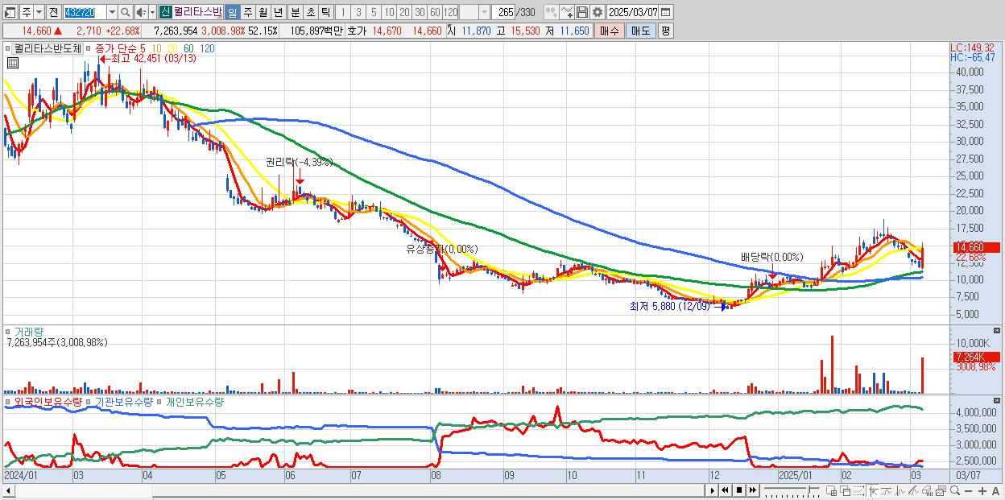Click the 매도 sell button
This screenshot has height=500, width=1005.
click(x=640, y=31)
